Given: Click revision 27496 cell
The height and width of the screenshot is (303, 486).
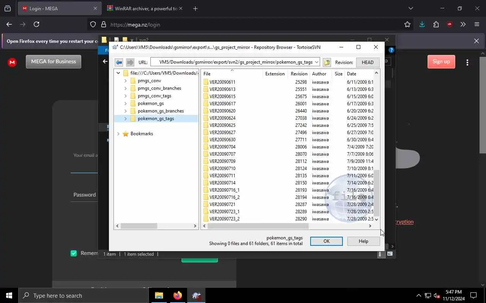Looking at the screenshot, I should click(x=301, y=133).
